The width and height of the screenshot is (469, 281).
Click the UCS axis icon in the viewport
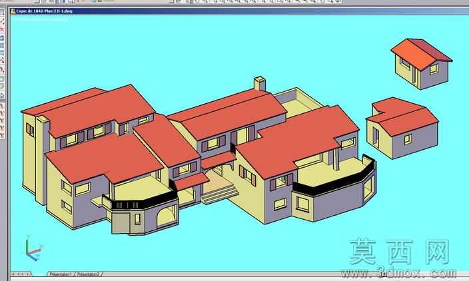[x=34, y=248]
